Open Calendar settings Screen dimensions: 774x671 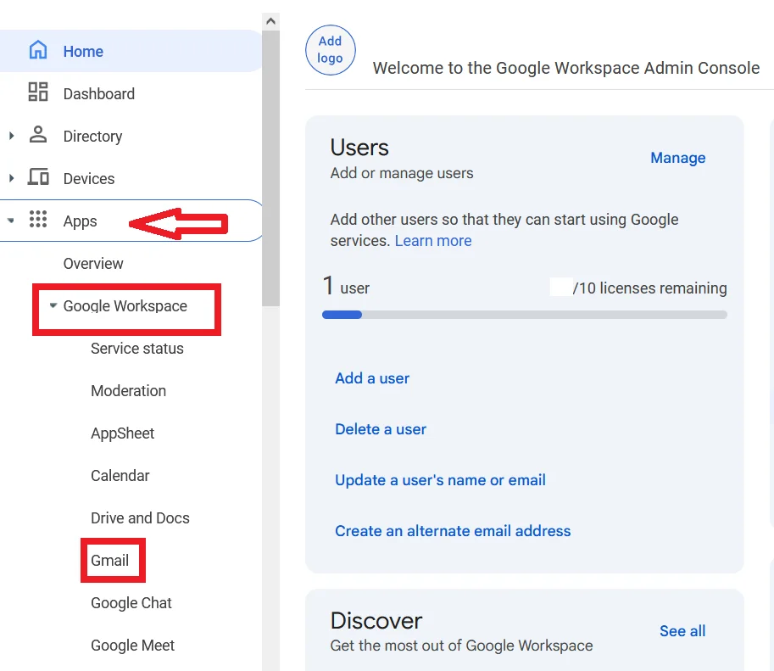pos(120,476)
